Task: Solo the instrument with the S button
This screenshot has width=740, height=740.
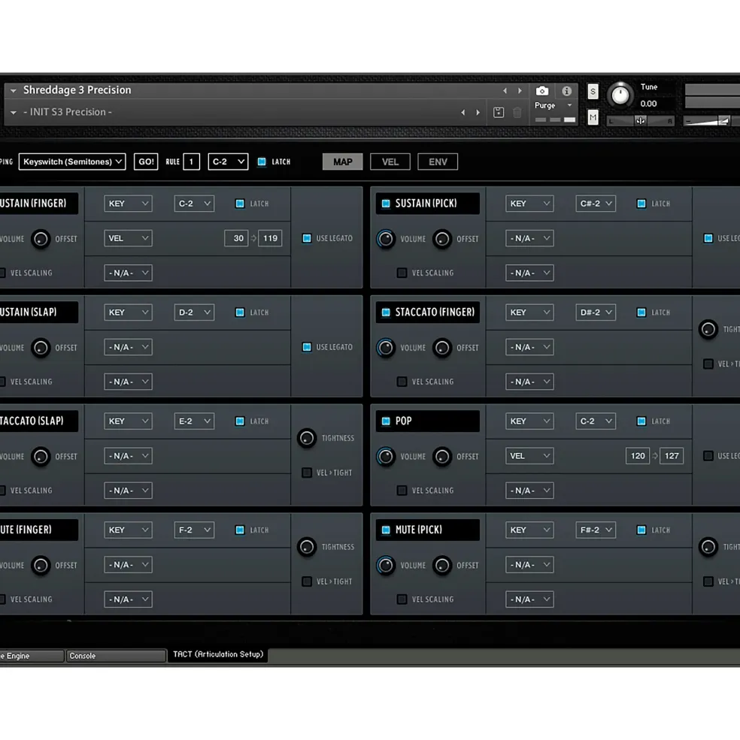Action: [593, 91]
